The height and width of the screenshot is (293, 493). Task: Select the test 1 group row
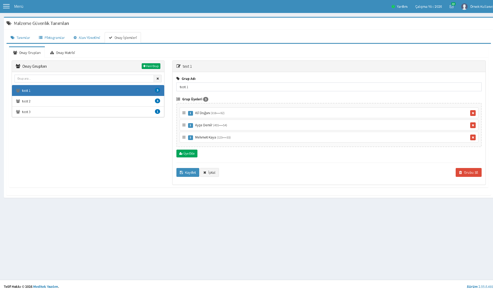click(x=88, y=90)
